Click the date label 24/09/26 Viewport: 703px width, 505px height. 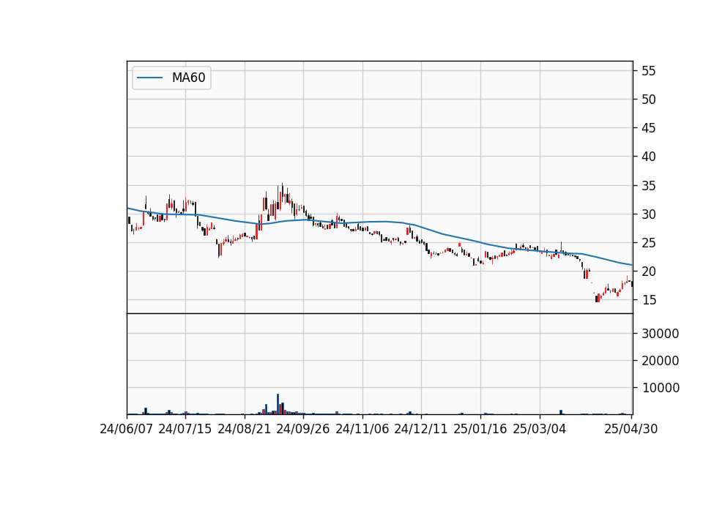pyautogui.click(x=303, y=430)
